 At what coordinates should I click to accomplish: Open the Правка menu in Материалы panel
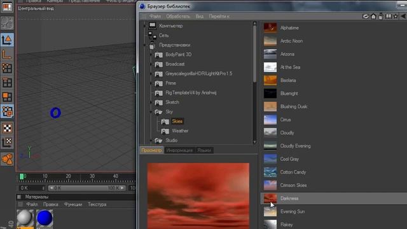coord(51,205)
